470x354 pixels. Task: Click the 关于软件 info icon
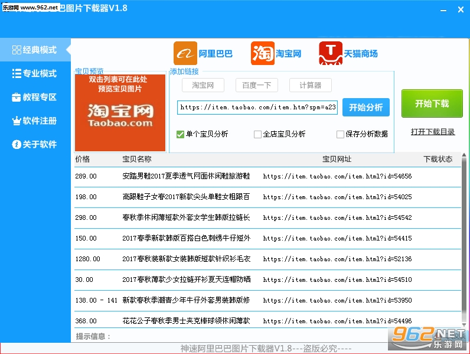[17, 144]
